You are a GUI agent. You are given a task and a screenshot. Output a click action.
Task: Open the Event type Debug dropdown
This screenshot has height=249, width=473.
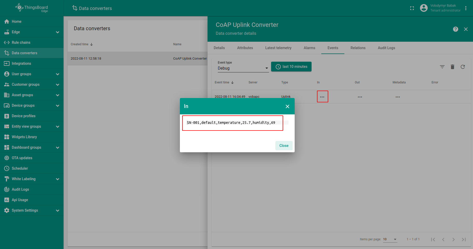[x=243, y=68]
